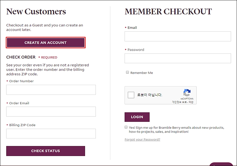Click the New Customers heading
This screenshot has height=166, width=237.
pyautogui.click(x=36, y=11)
